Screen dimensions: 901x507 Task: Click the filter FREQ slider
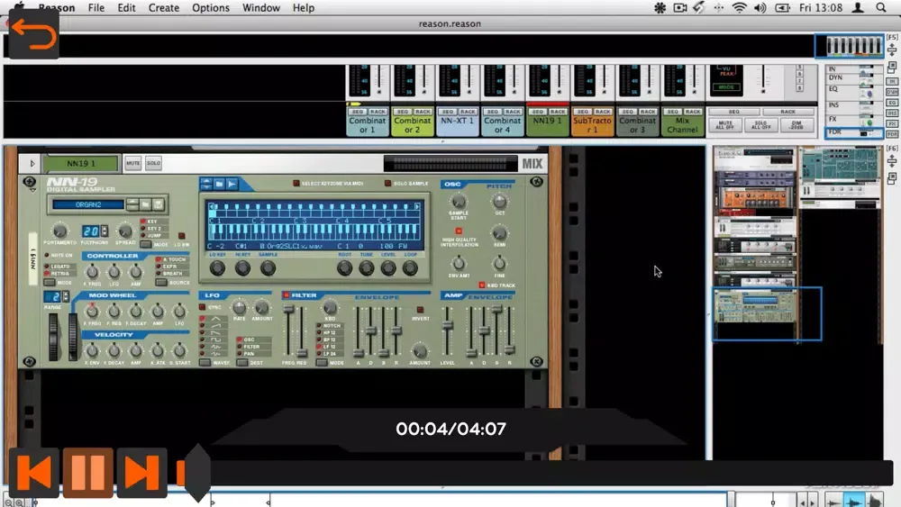pyautogui.click(x=289, y=310)
